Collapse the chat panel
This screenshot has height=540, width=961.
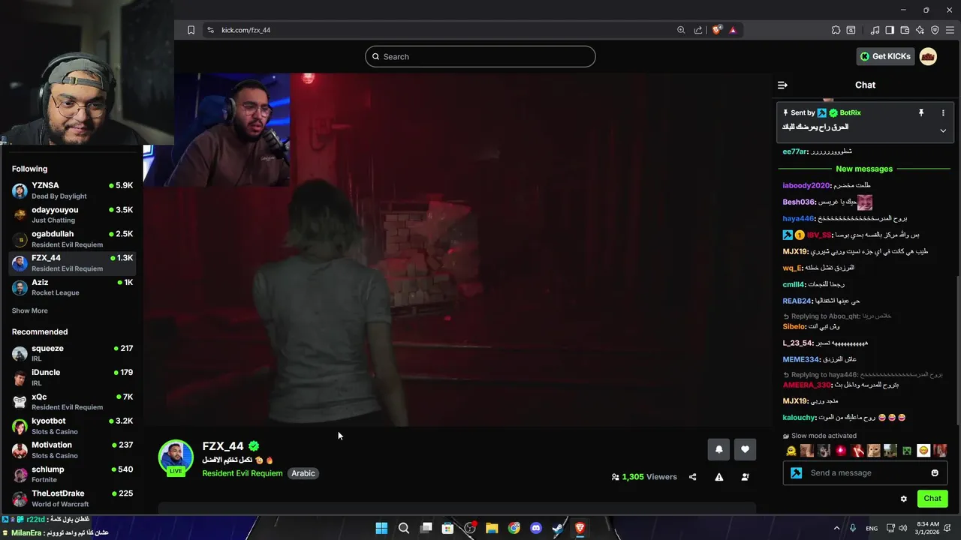pyautogui.click(x=782, y=85)
